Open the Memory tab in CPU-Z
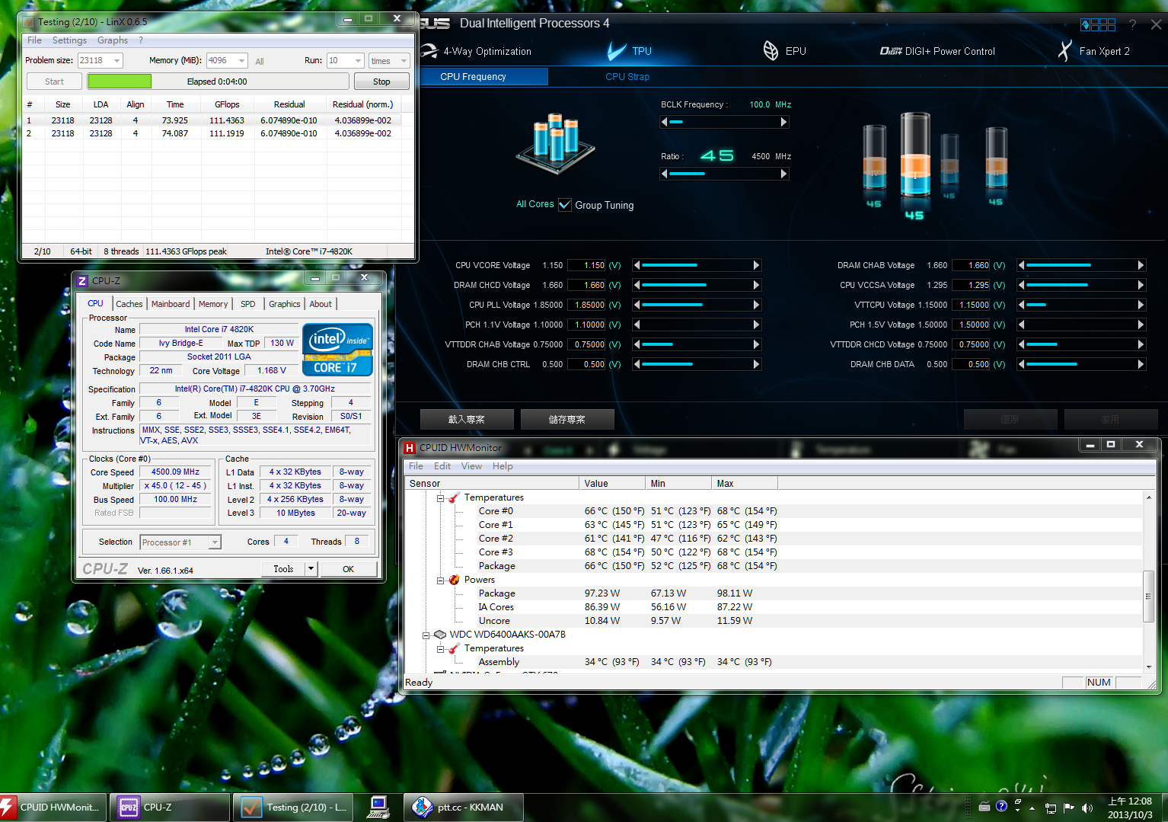 point(213,304)
